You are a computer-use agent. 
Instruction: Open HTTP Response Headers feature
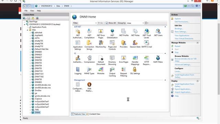pyautogui.click(x=146, y=60)
